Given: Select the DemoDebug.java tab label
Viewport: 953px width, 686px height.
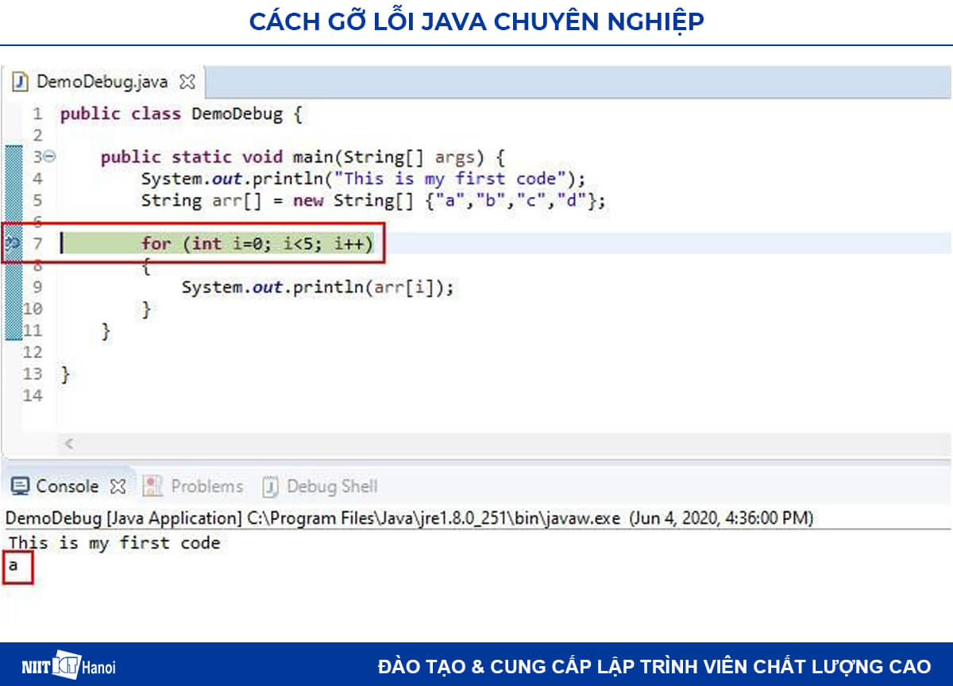Looking at the screenshot, I should (102, 82).
